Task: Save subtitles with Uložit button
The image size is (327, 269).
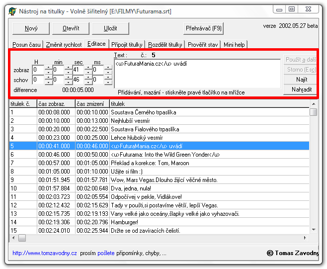Action: pos(110,28)
